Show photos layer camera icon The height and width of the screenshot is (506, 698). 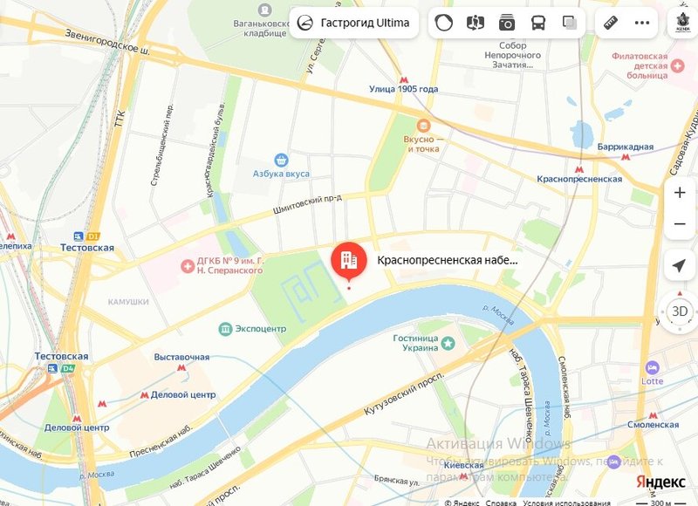[x=507, y=23]
